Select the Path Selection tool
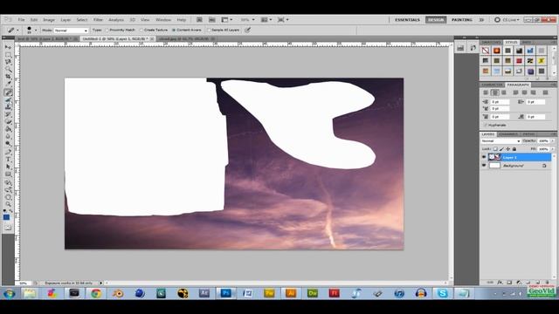Image resolution: width=559 pixels, height=314 pixels. (8, 167)
